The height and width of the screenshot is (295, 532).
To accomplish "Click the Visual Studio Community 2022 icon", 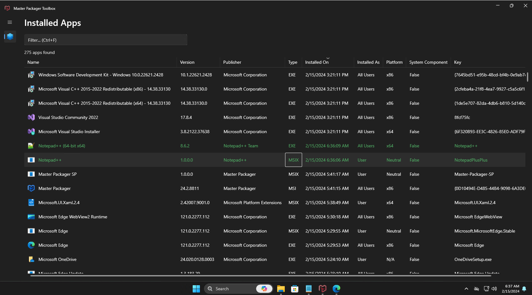I will [31, 117].
